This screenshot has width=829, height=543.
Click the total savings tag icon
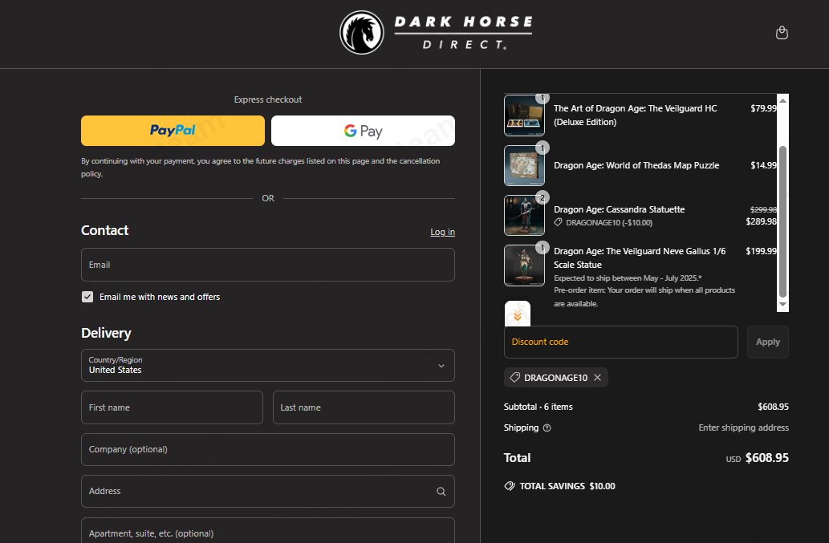pos(510,486)
